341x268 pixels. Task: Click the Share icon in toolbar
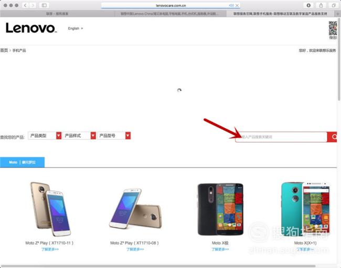pyautogui.click(x=321, y=5)
